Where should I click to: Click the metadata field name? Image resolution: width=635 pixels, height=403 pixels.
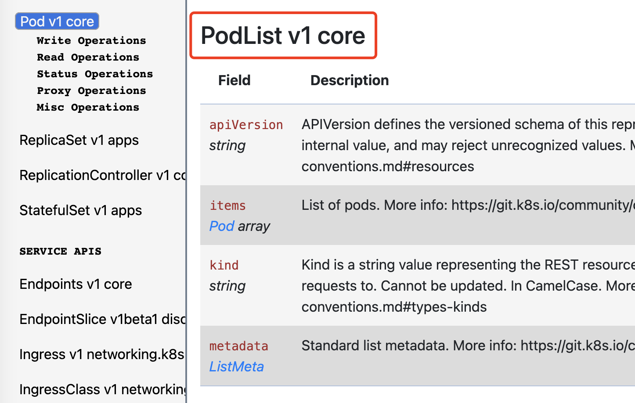238,346
